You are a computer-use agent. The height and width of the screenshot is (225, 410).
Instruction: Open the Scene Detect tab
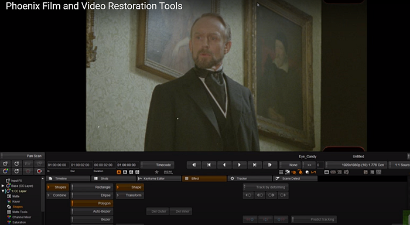(x=295, y=179)
